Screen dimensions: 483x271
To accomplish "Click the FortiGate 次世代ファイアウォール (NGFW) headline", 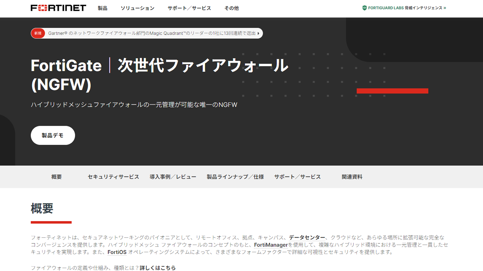I will 159,75.
